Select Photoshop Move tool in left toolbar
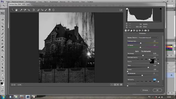Screen dimensions: 176x99 (2, 13)
